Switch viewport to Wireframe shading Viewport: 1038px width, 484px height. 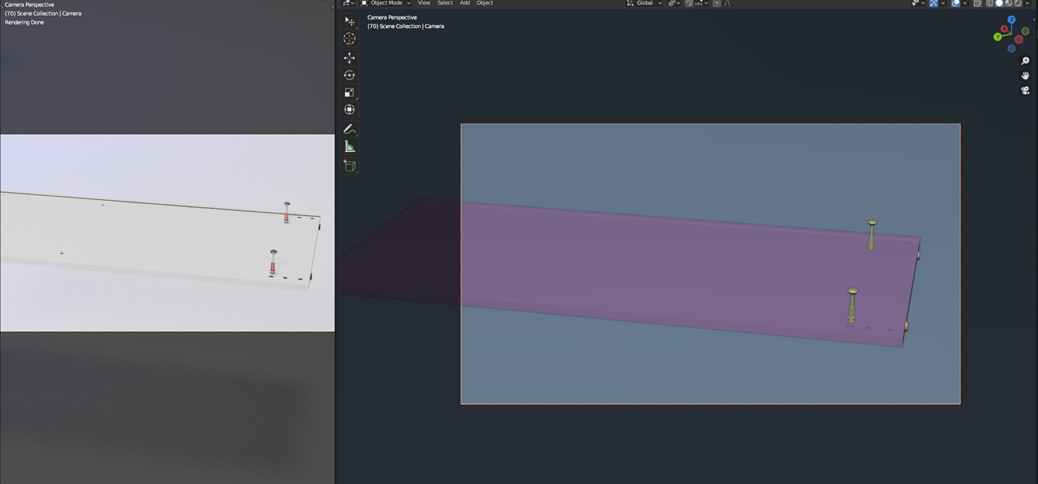(990, 3)
